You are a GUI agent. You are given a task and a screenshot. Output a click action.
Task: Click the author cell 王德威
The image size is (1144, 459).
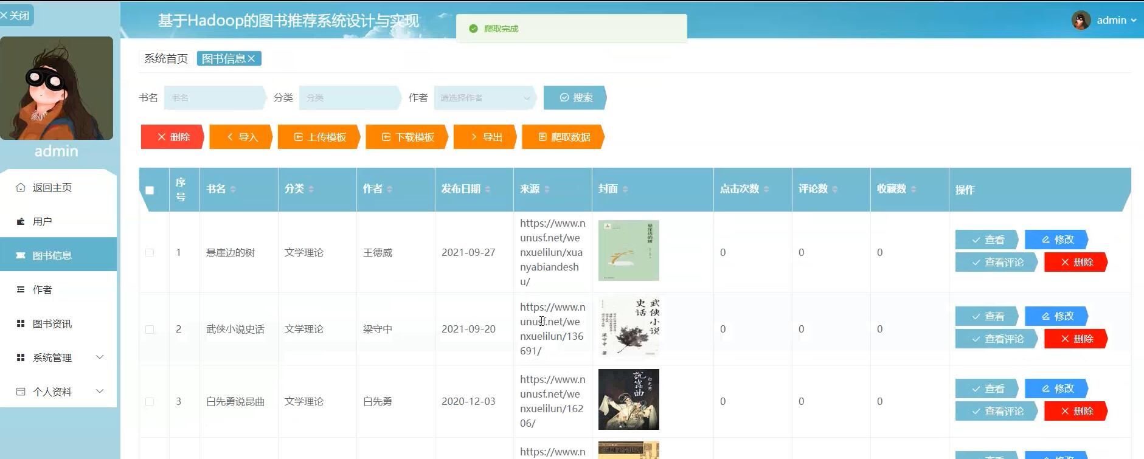[378, 252]
